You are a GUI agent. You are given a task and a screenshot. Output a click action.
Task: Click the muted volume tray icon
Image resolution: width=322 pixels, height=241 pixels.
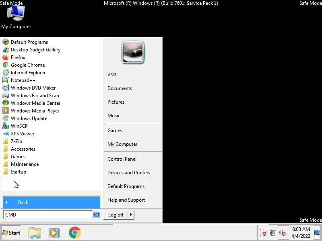click(x=283, y=233)
